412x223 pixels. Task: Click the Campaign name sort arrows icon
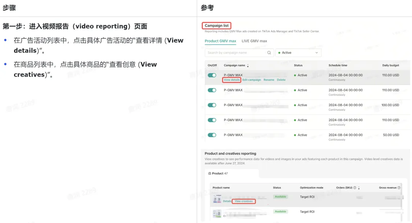click(248, 66)
